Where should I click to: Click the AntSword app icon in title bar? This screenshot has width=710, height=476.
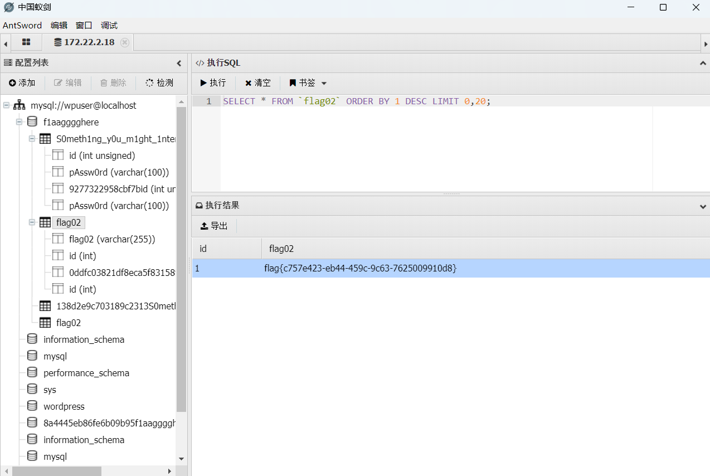point(8,7)
